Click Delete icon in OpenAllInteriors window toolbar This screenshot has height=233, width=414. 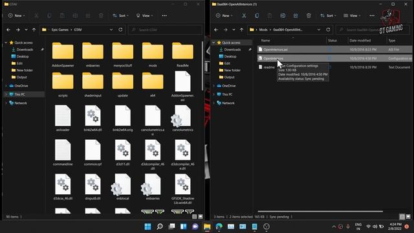pos(309,16)
